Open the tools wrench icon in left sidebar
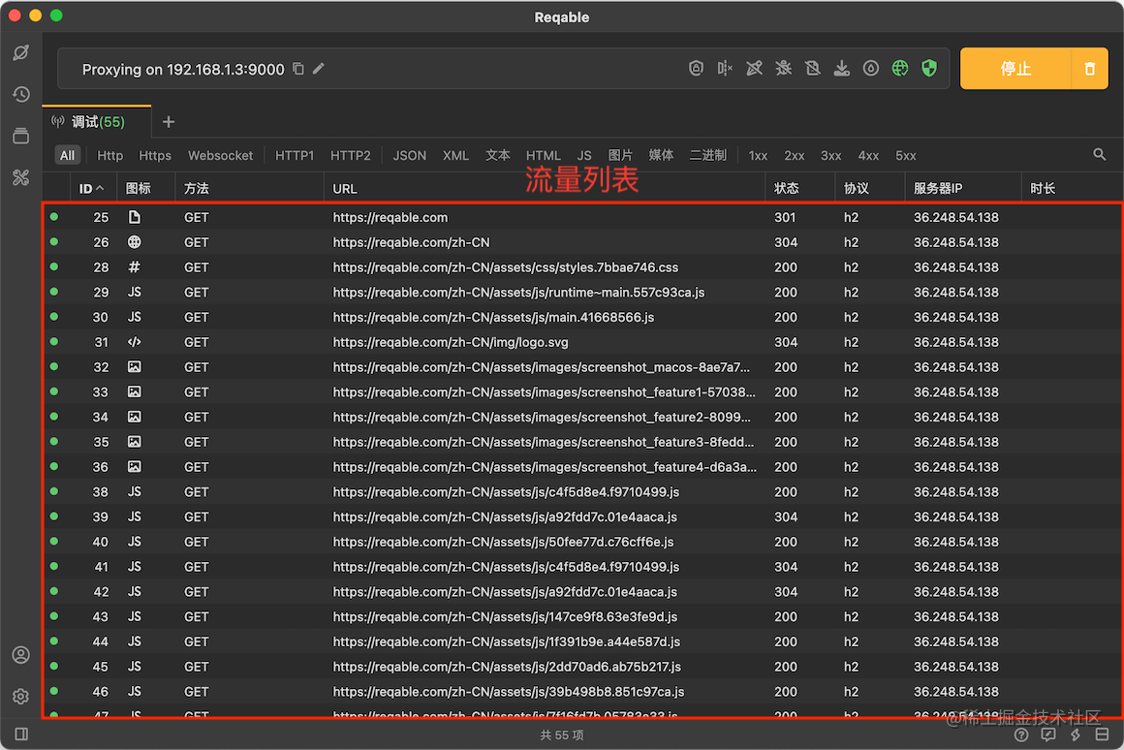1124x750 pixels. (20, 177)
